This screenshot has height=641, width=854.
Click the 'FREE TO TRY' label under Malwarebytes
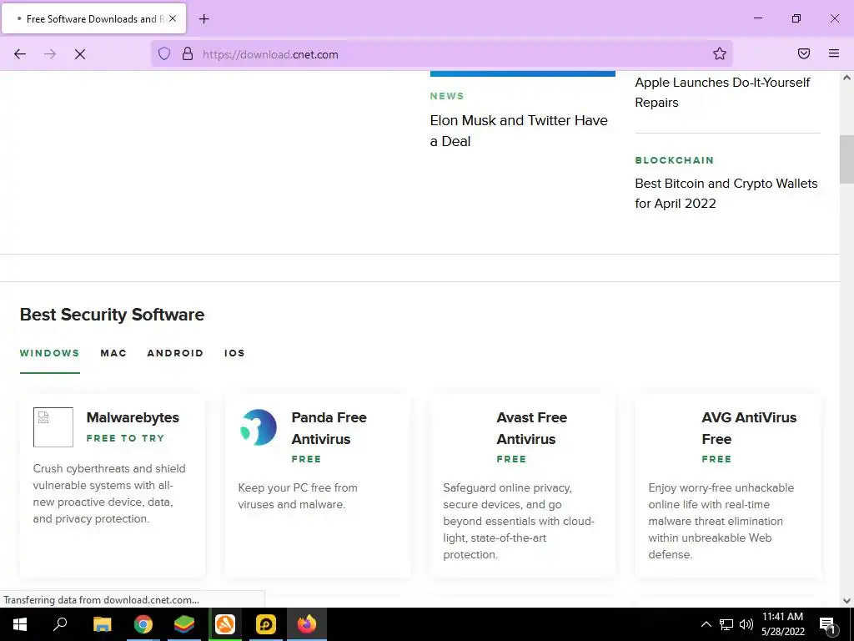coord(125,438)
